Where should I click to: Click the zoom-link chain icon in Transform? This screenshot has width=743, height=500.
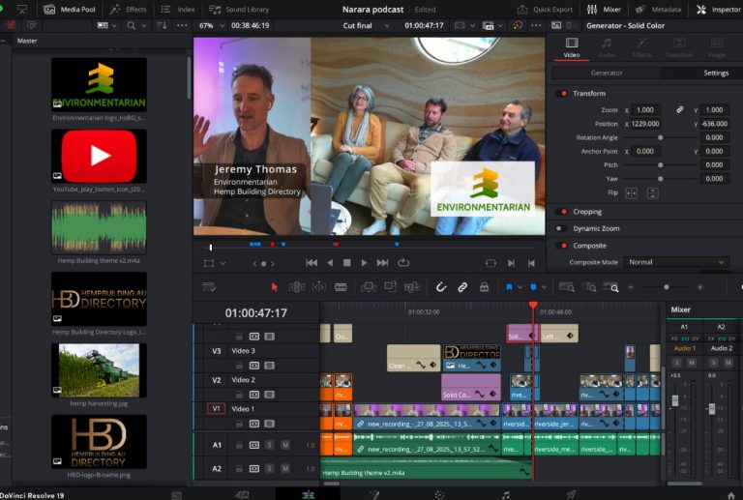[x=679, y=110]
